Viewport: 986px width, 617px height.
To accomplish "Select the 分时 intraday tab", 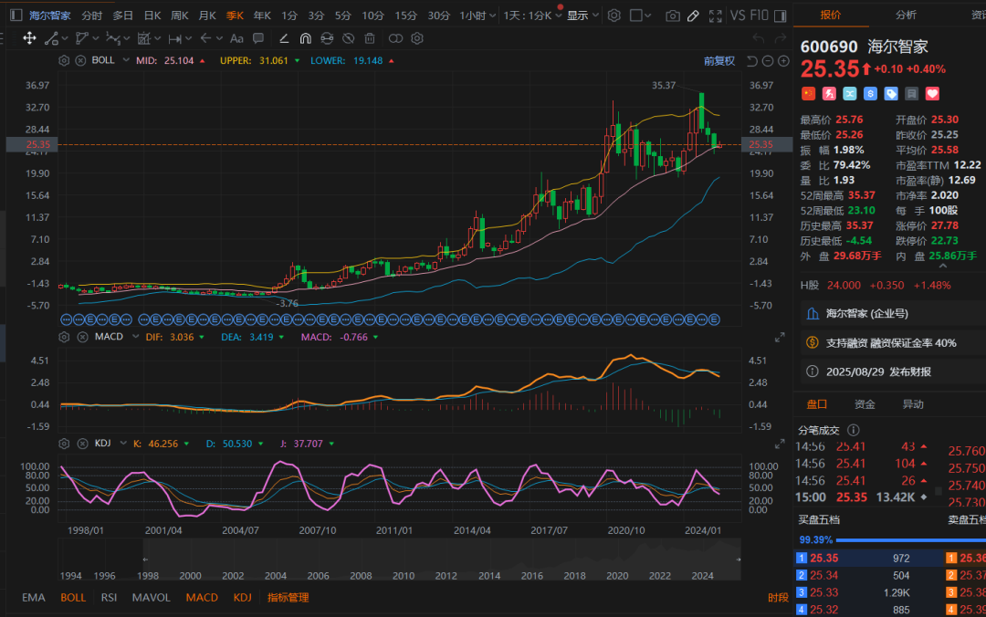I will point(92,16).
